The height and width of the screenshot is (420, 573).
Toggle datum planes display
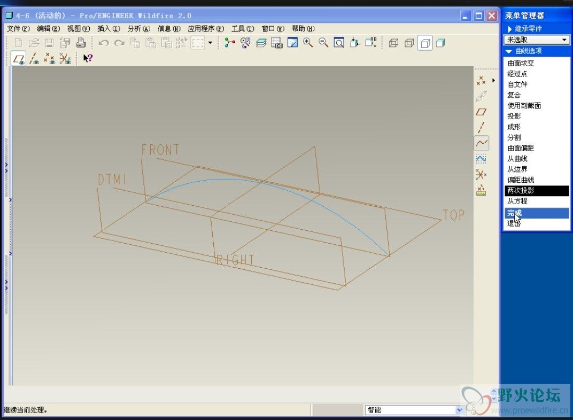click(19, 58)
